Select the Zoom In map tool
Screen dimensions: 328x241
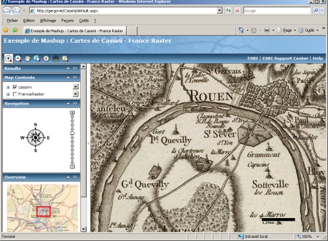tap(9, 58)
